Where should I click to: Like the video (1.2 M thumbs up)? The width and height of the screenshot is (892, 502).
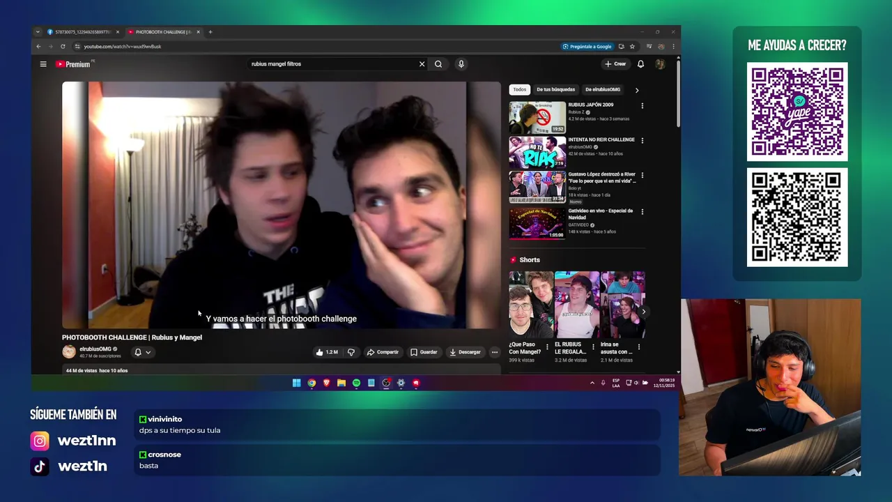pos(327,352)
